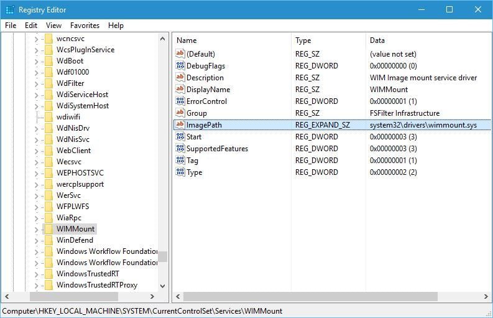This screenshot has height=318, width=493.
Task: Click the 'WIM Image mount service driver' data
Action: (x=423, y=78)
